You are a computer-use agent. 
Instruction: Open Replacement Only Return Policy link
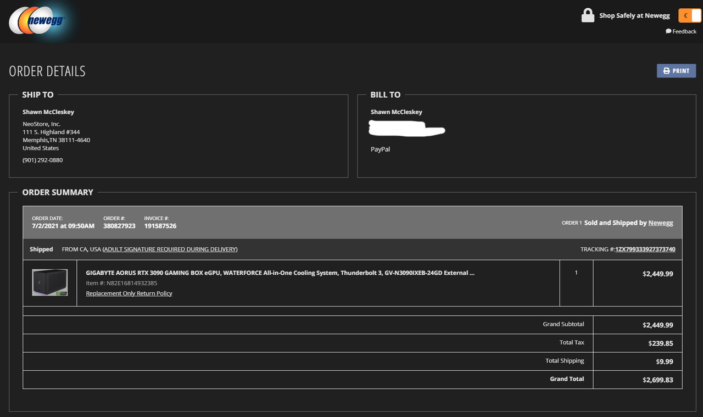click(129, 293)
